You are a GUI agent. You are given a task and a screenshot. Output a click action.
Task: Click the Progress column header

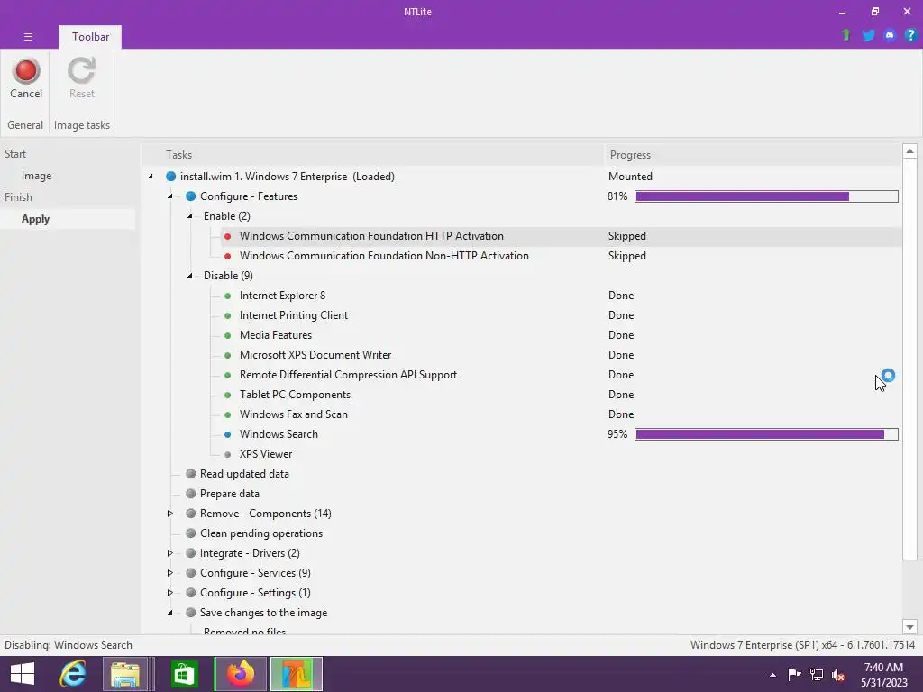click(x=630, y=155)
